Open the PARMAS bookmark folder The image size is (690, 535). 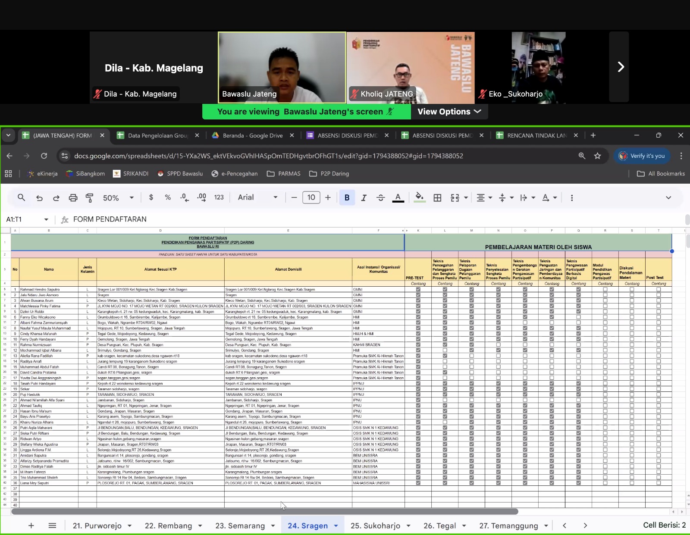[284, 174]
